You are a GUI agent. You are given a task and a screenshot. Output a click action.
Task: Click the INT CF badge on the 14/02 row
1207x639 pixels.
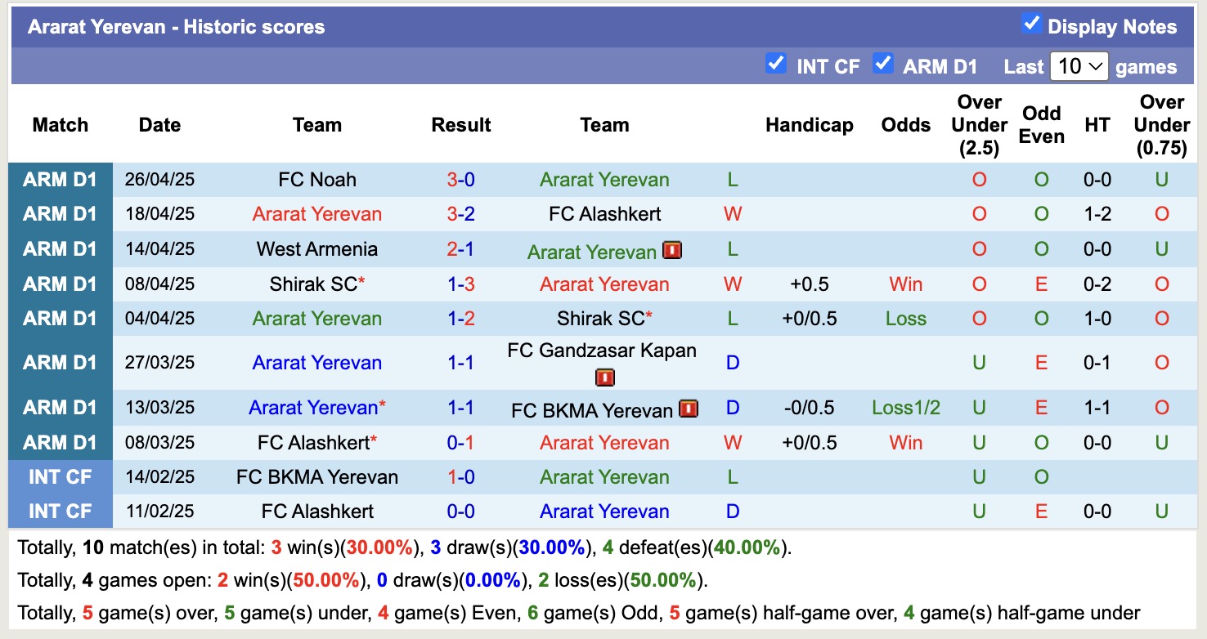61,476
